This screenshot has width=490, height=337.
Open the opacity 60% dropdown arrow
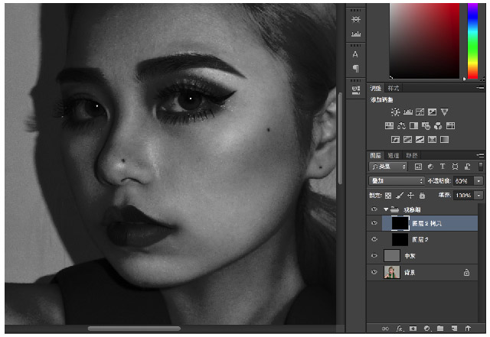[479, 181]
